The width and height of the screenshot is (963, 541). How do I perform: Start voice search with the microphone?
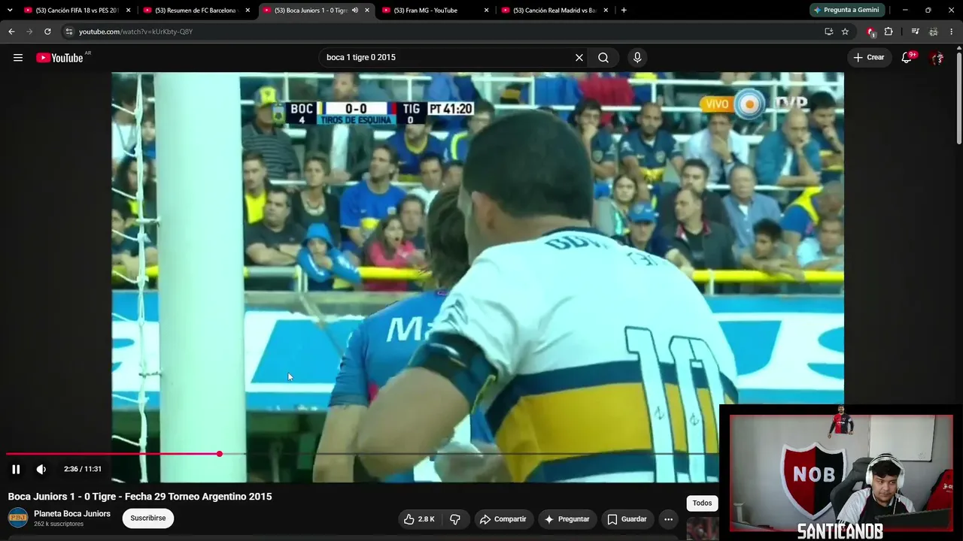pos(637,58)
